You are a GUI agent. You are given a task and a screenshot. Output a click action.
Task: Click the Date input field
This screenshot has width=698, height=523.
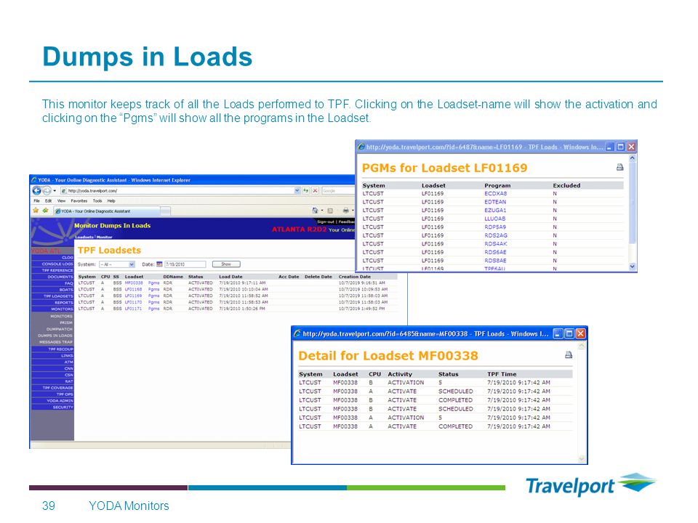185,264
